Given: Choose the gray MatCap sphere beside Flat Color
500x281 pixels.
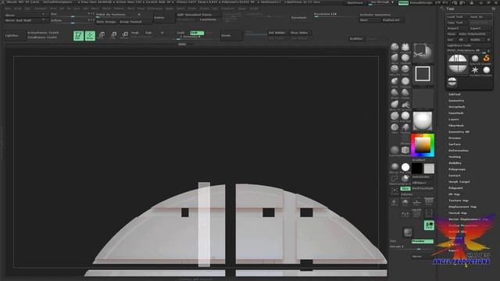Looking at the screenshot, I should coord(395,167).
